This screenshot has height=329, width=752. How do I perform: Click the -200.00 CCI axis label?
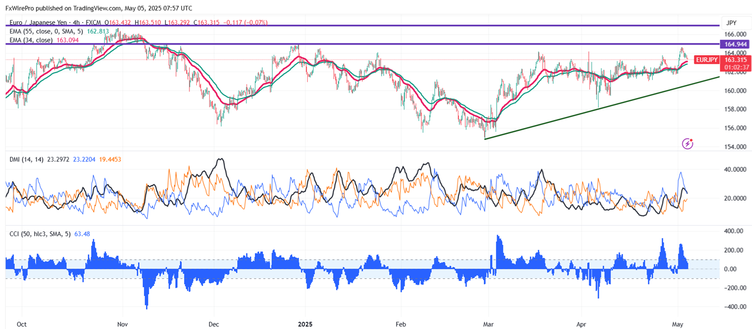click(734, 288)
